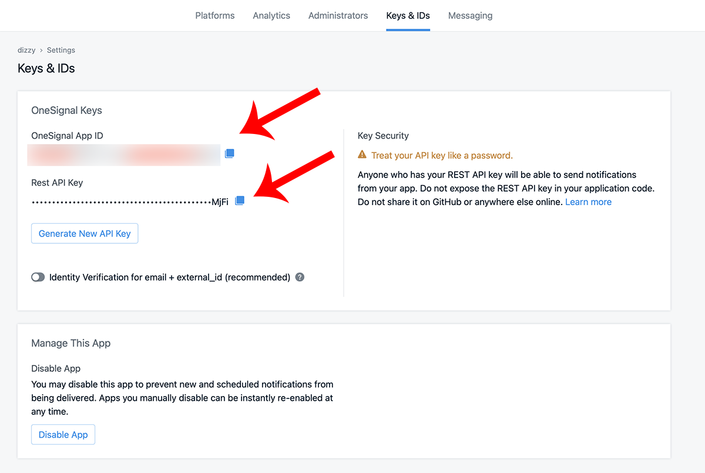This screenshot has width=705, height=473.
Task: Follow the Learn more link
Action: click(588, 202)
